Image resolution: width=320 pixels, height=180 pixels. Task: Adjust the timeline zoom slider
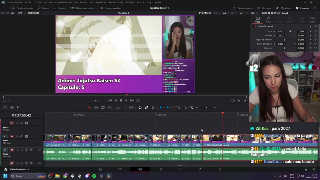tap(206, 107)
